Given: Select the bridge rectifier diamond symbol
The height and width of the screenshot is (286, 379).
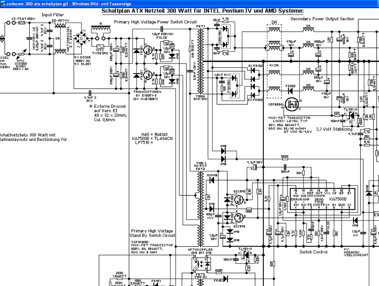Looking at the screenshot, I should [82, 39].
